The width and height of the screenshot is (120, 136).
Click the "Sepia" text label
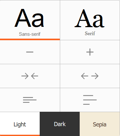[100, 125]
